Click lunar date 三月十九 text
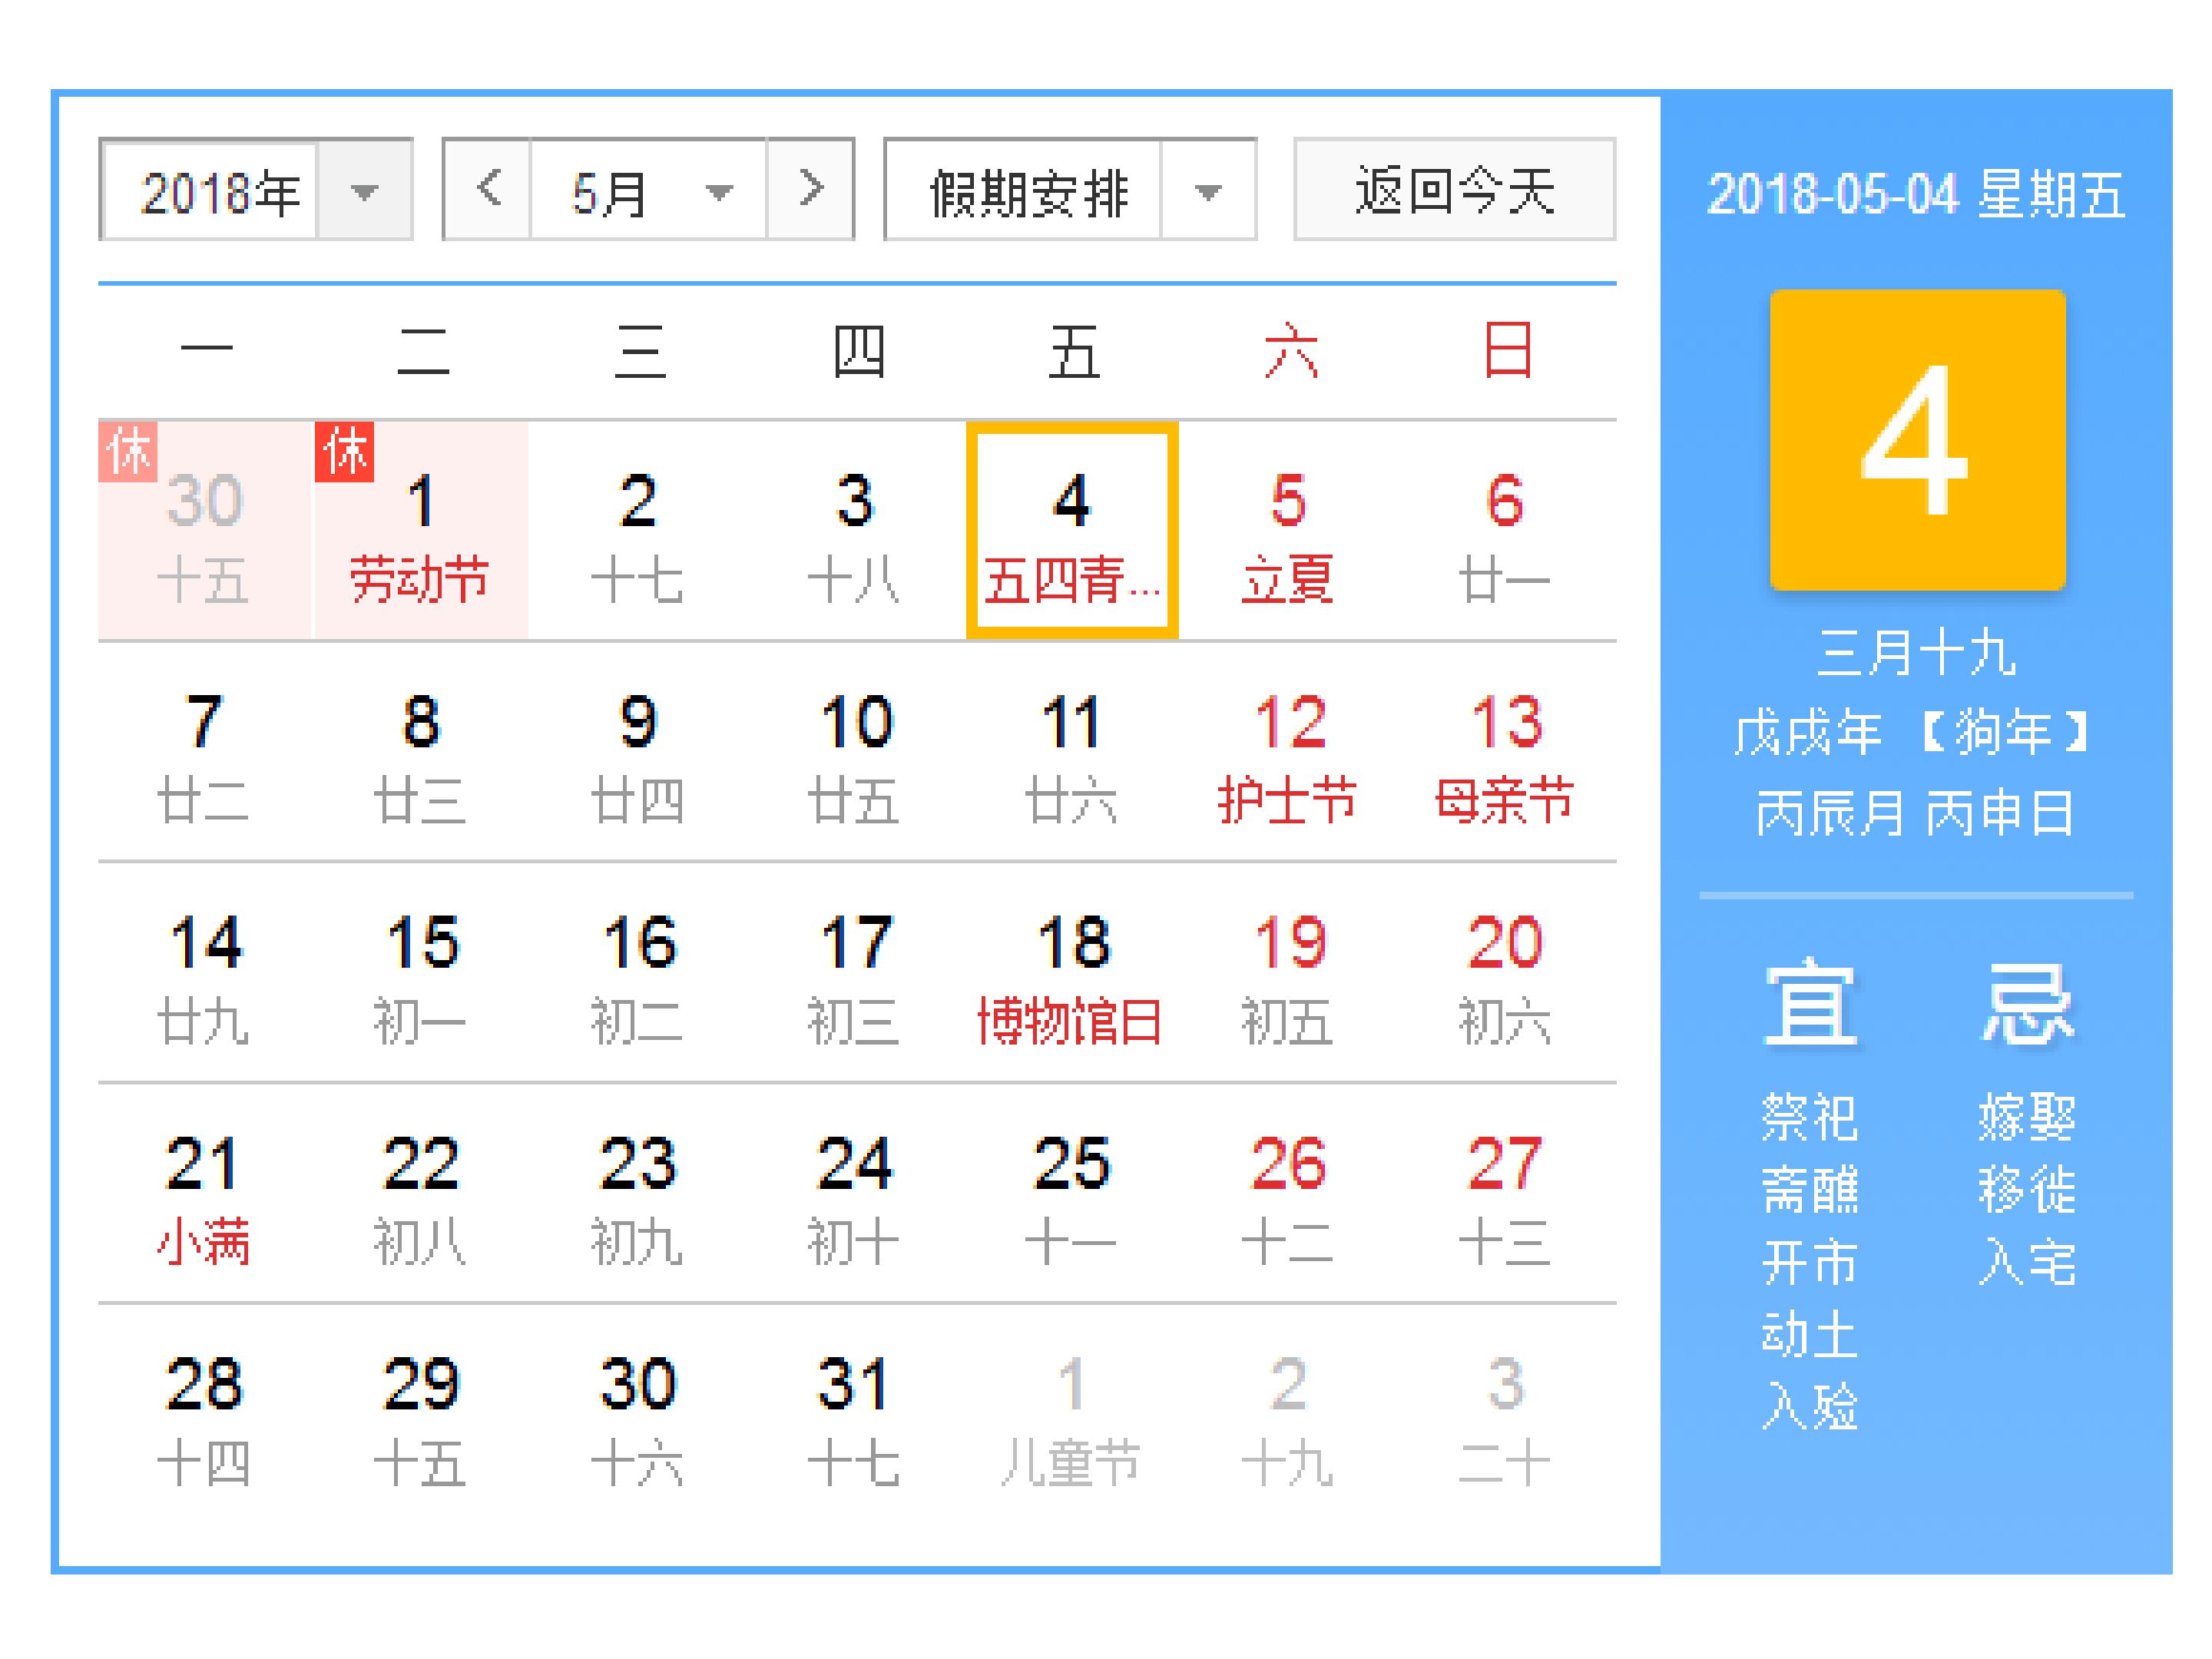Viewport: 2212px width, 1659px height. click(1916, 653)
